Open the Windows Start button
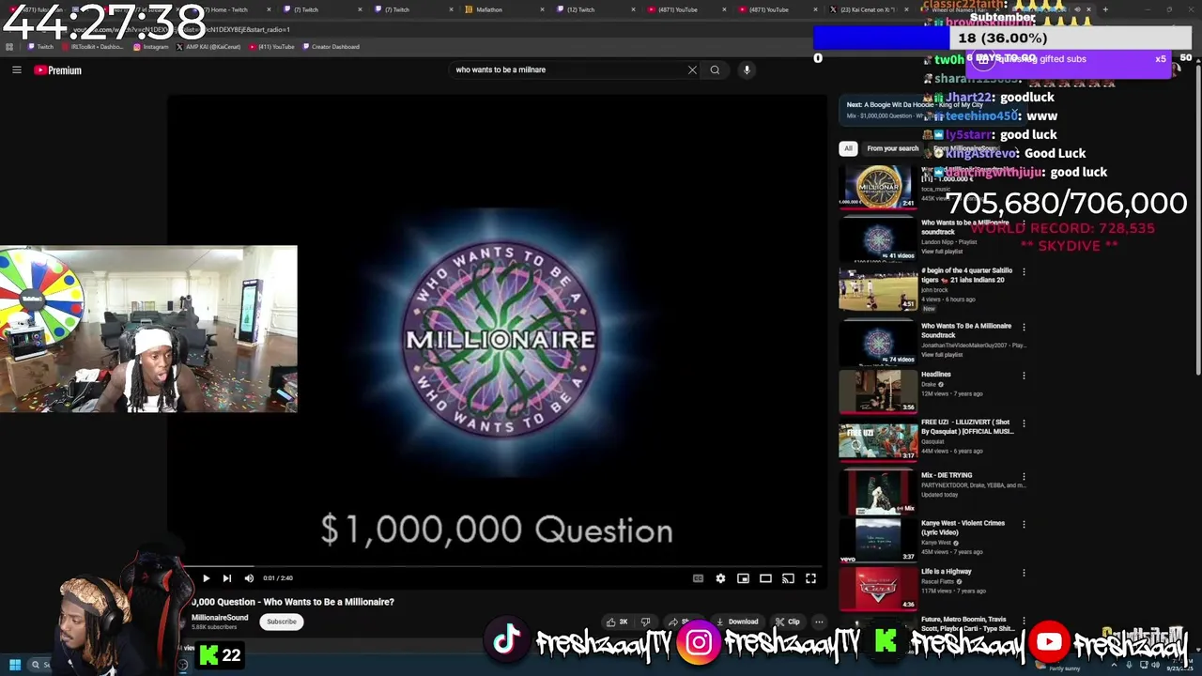 pos(14,665)
